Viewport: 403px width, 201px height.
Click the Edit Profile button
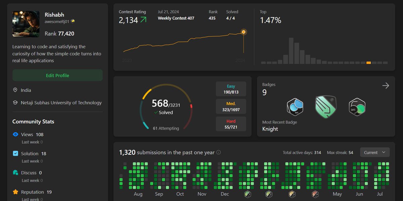pos(57,76)
